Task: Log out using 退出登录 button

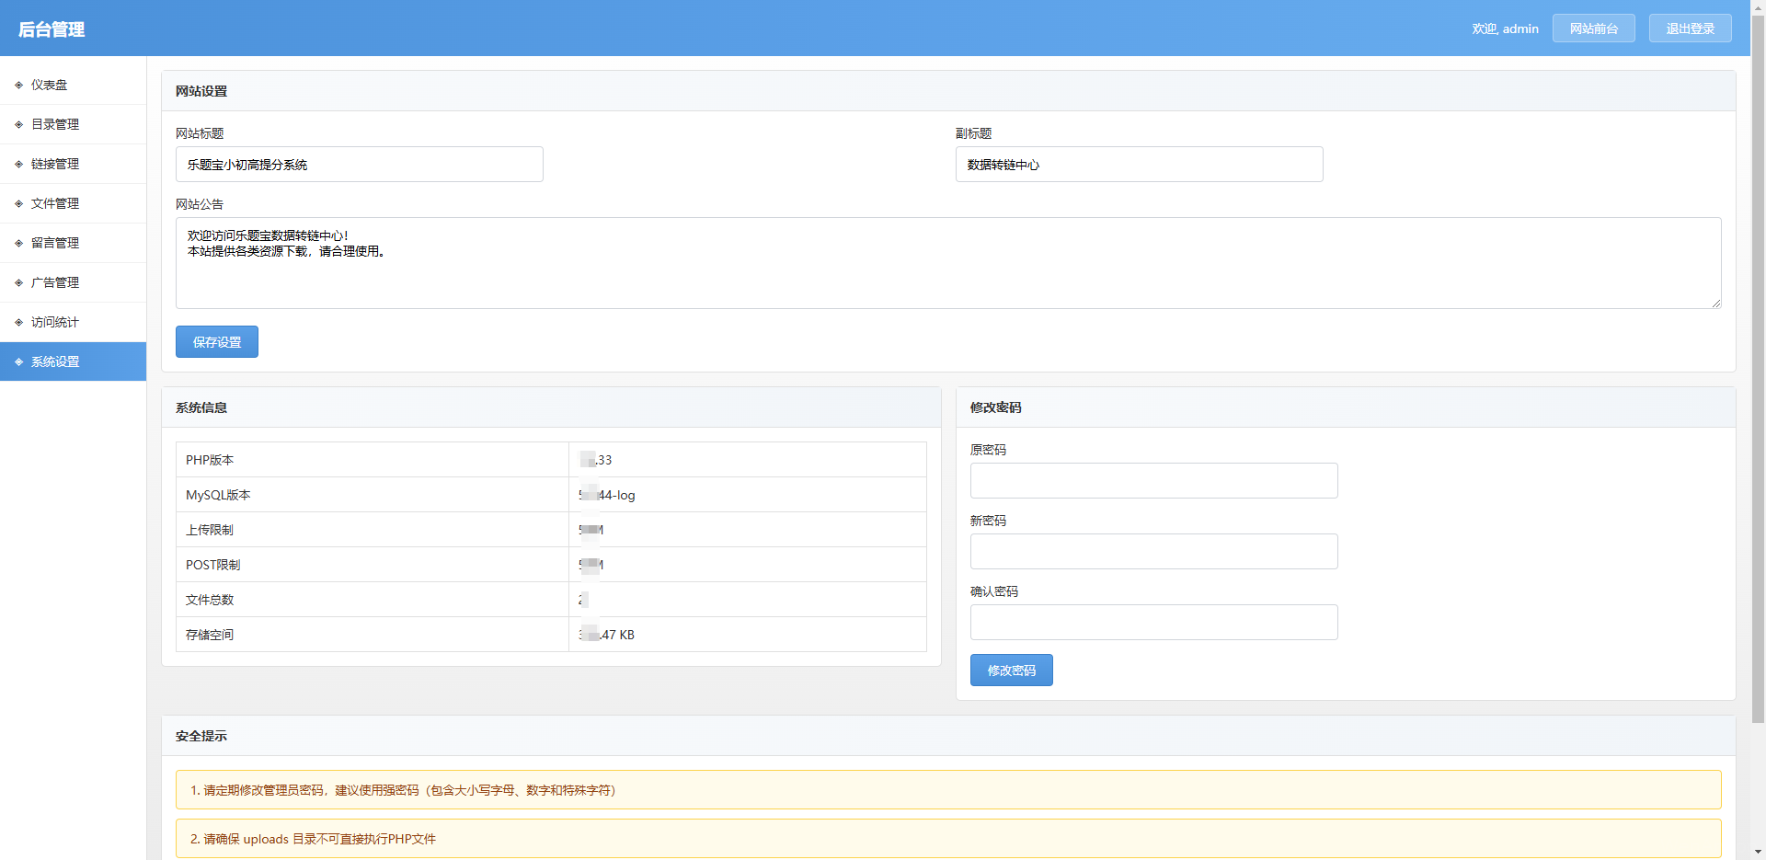Action: (1690, 29)
